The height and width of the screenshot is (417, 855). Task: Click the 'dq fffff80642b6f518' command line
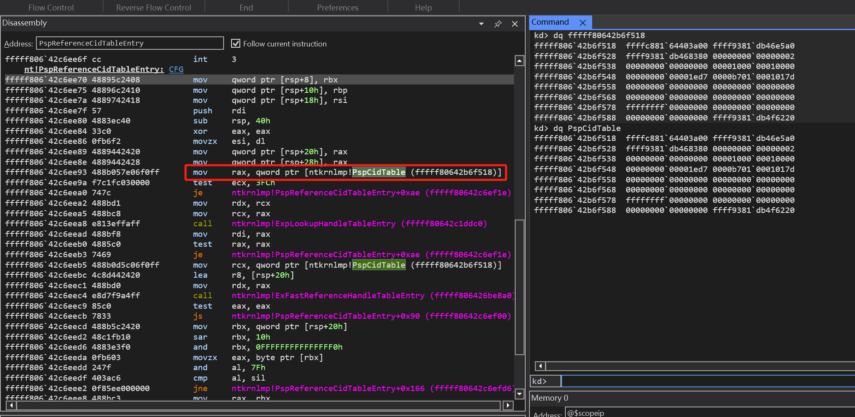pyautogui.click(x=589, y=36)
